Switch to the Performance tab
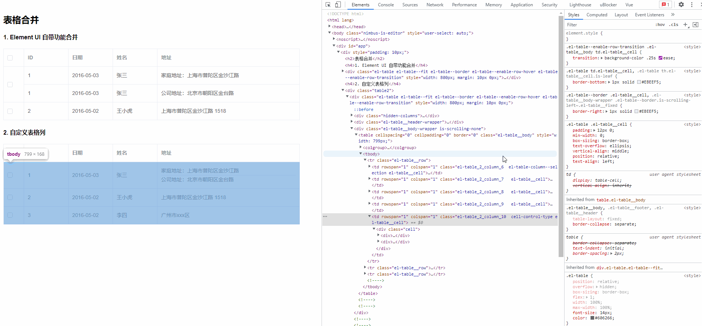 pyautogui.click(x=464, y=5)
